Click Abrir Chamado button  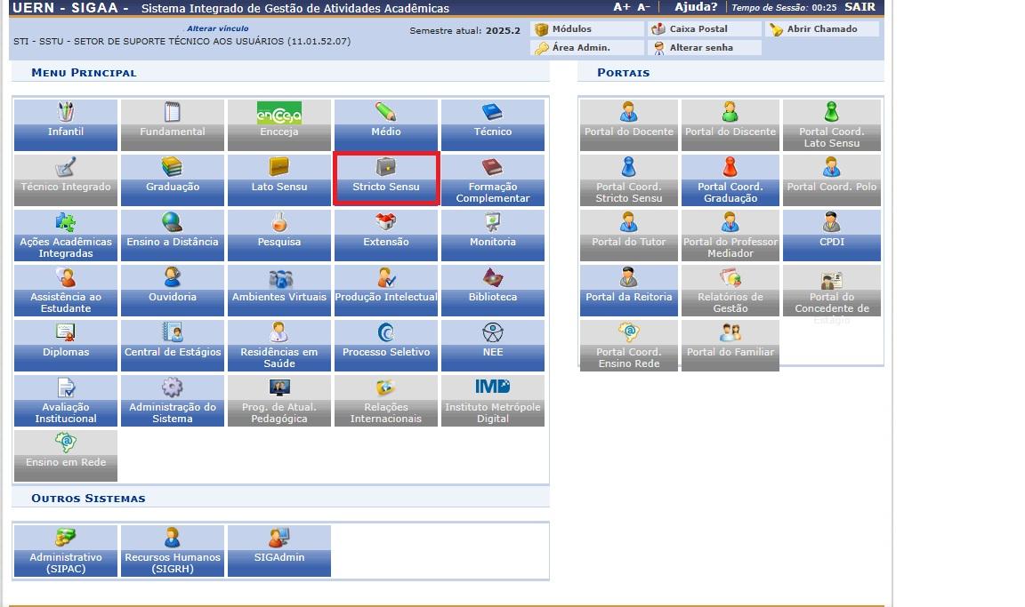(x=821, y=29)
